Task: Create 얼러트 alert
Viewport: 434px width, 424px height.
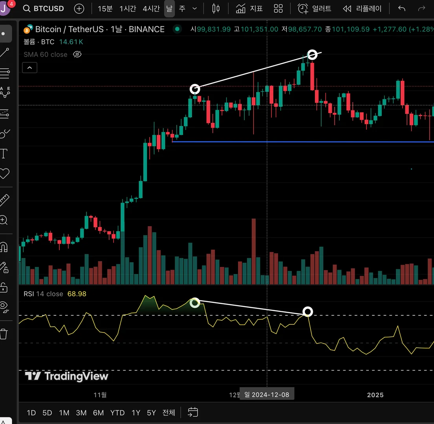Action: 314,9
